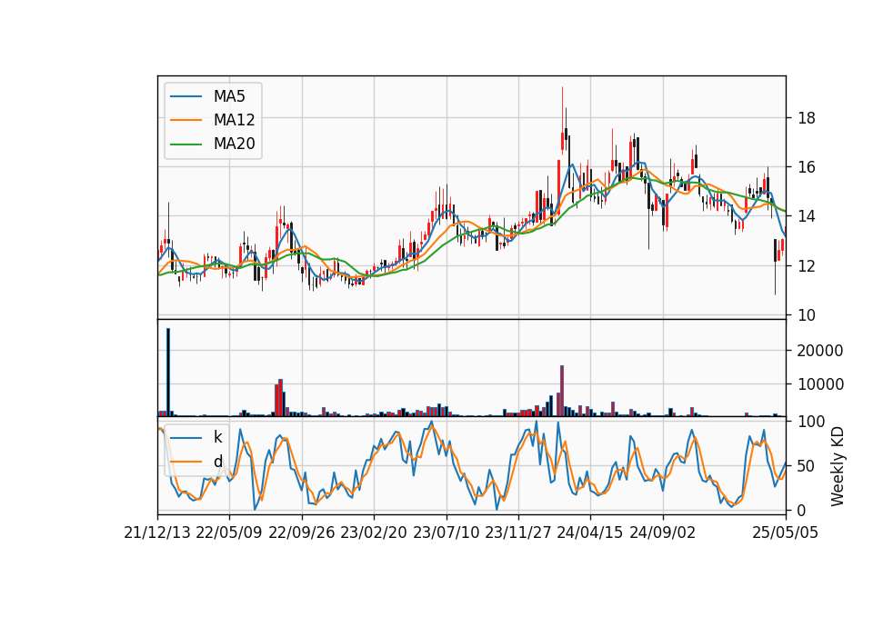Click price axis value 14

click(807, 216)
